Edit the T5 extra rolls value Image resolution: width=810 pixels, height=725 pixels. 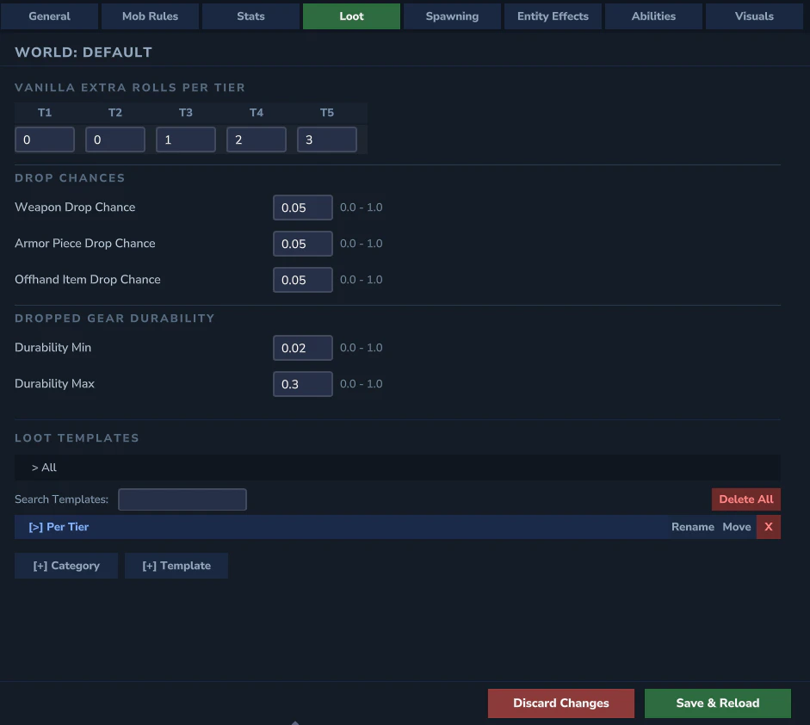(x=327, y=139)
